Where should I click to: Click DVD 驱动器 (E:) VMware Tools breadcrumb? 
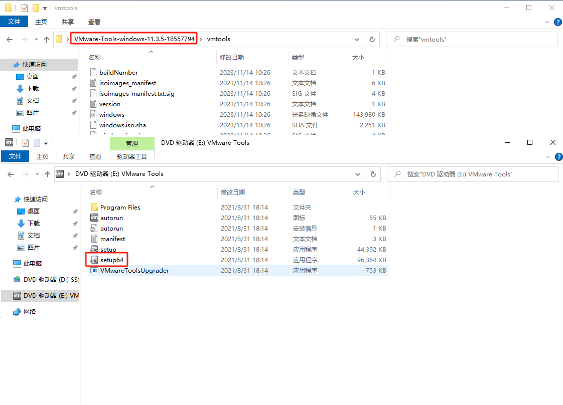click(119, 174)
